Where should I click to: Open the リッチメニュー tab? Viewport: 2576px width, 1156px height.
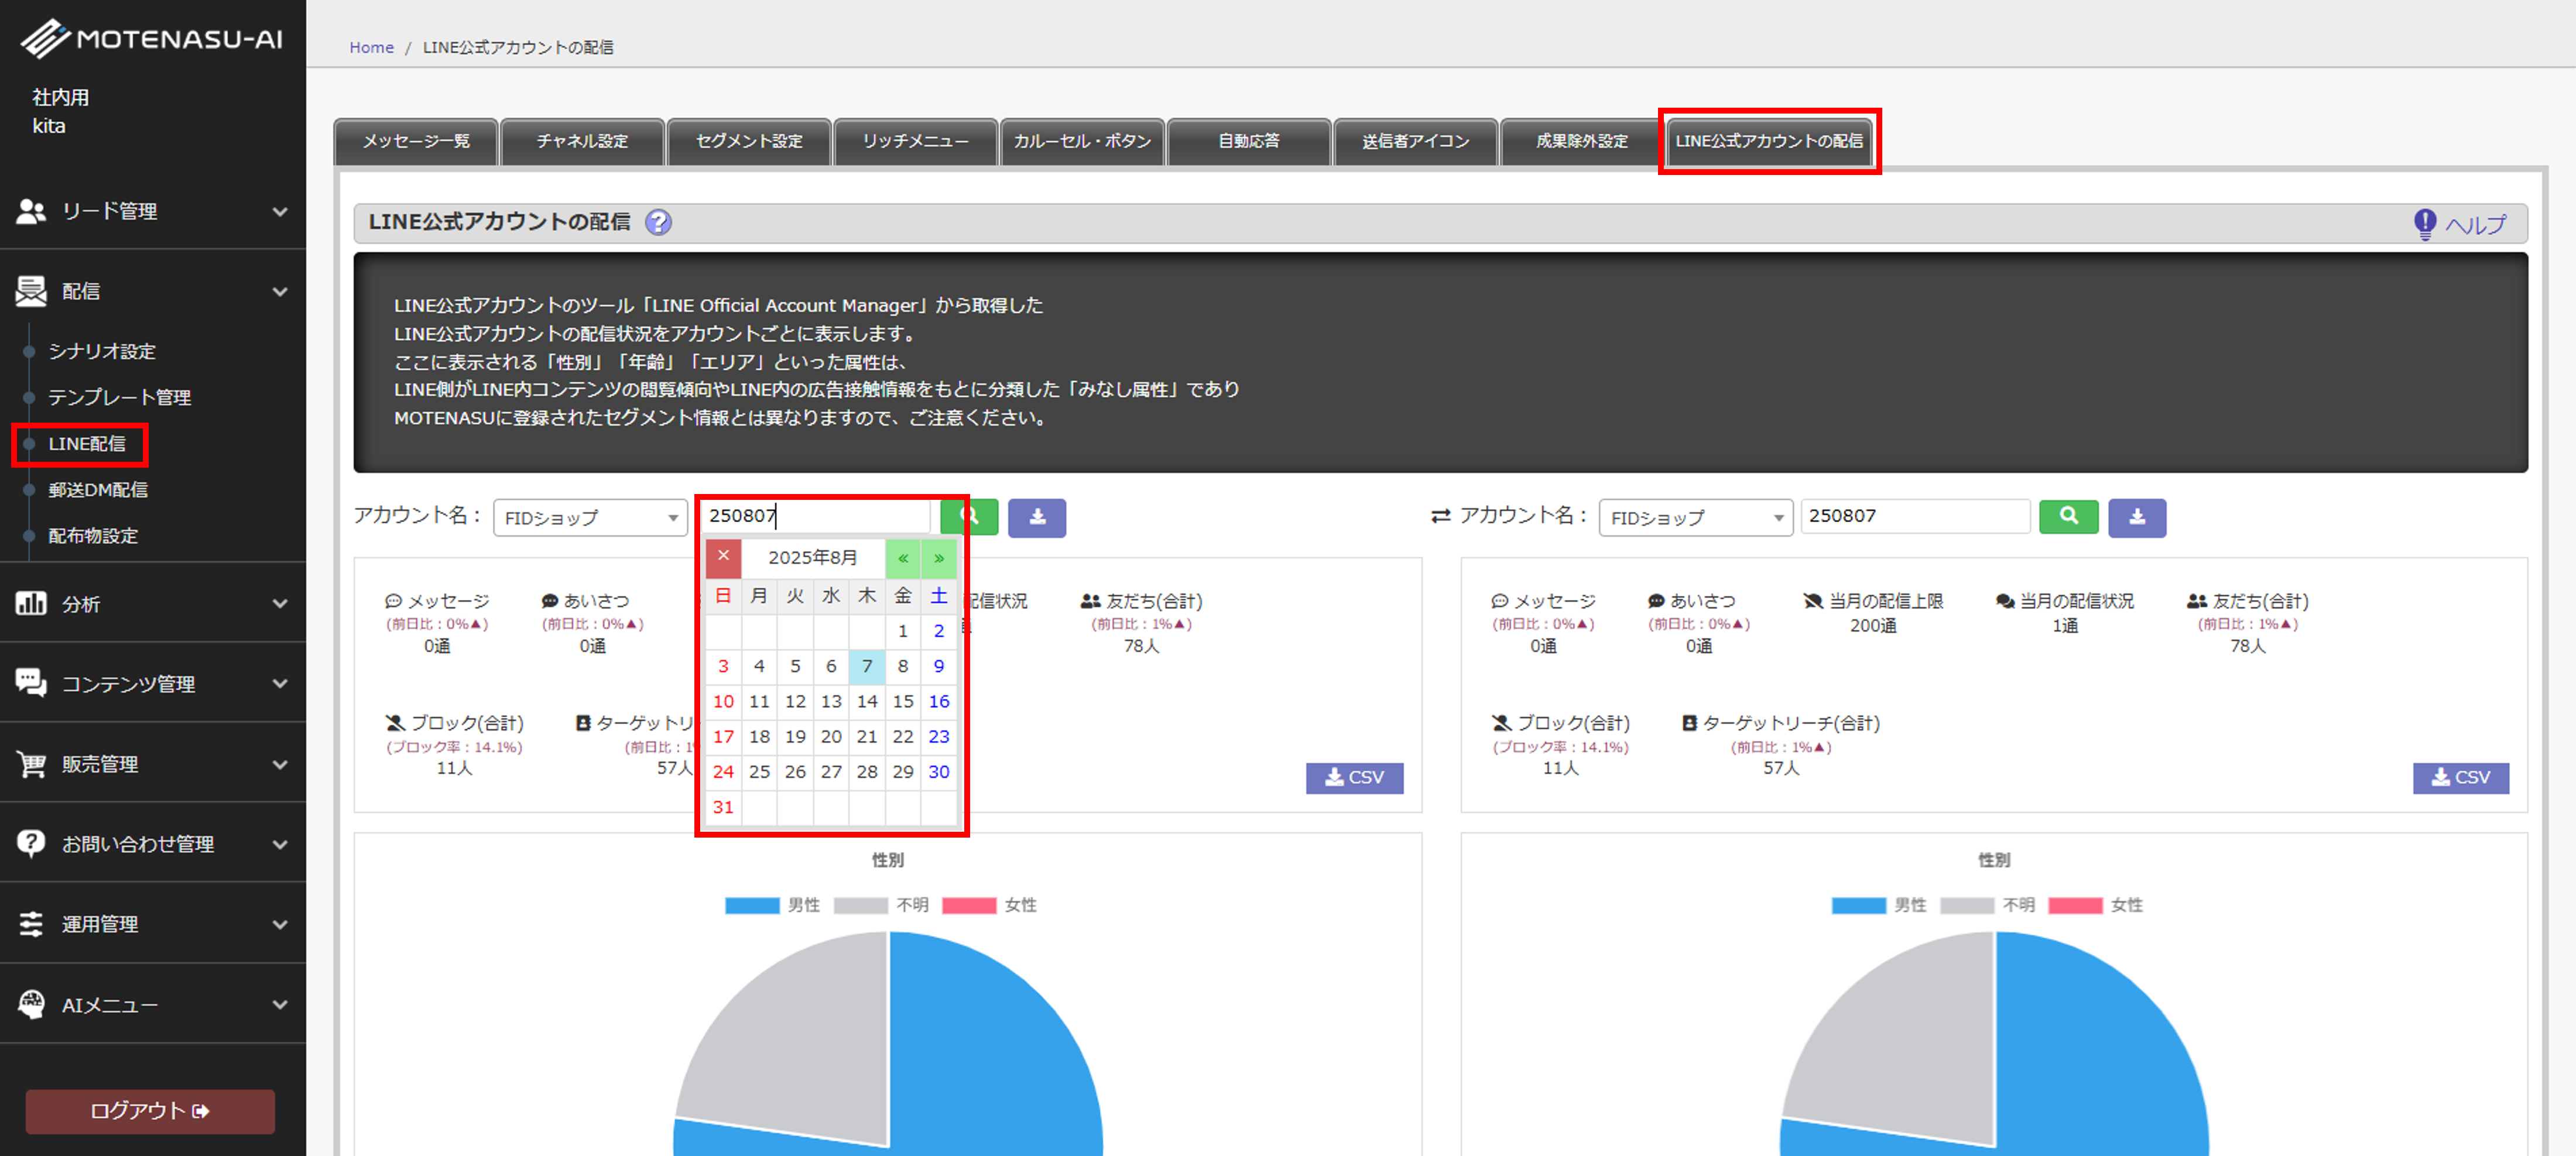tap(915, 141)
